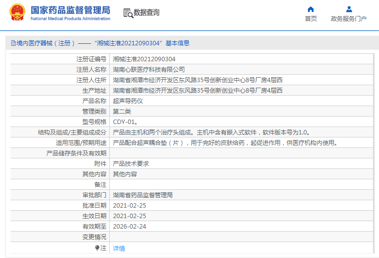Image resolution: width=379 pixels, height=258 pixels.
Task: Click the 生产地址 address value
Action: pos(197,91)
